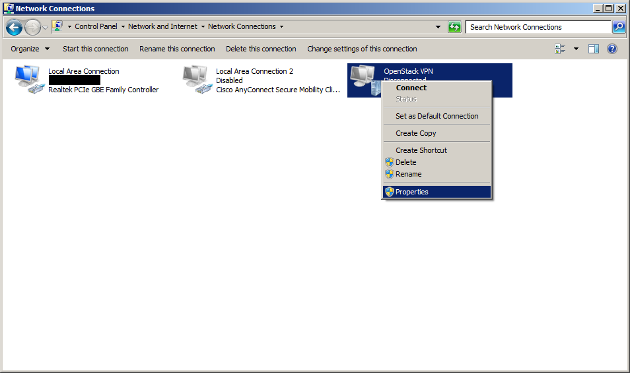Toggle the preview pane icon
Image resolution: width=630 pixels, height=373 pixels.
(593, 49)
